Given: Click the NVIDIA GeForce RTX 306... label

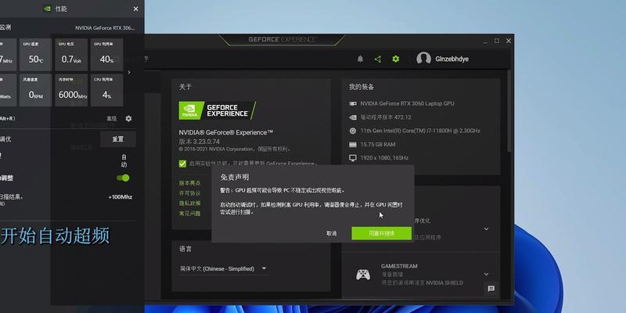Looking at the screenshot, I should tap(105, 28).
